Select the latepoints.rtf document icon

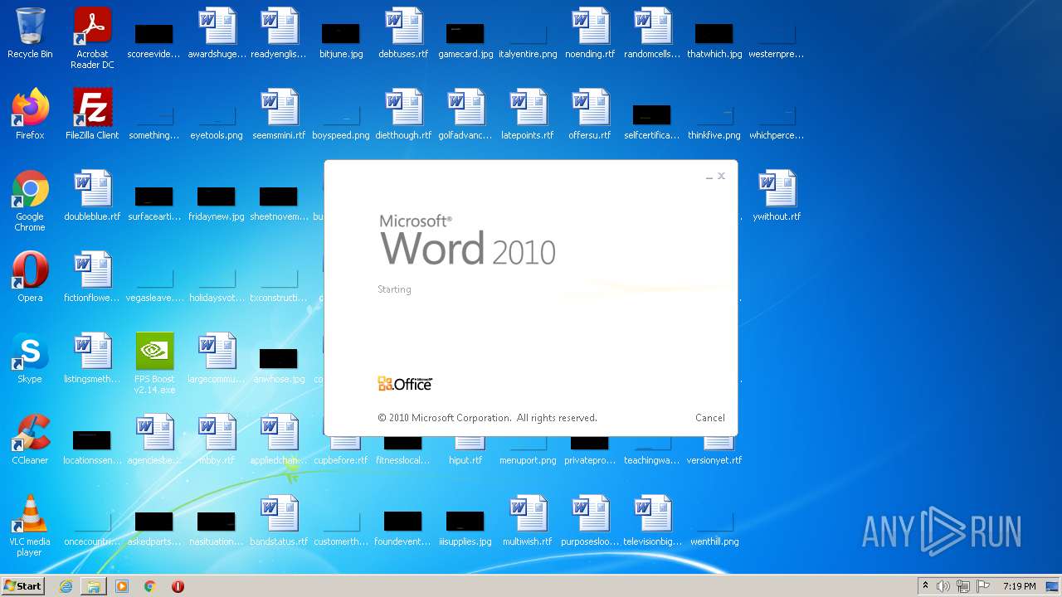[x=528, y=114]
